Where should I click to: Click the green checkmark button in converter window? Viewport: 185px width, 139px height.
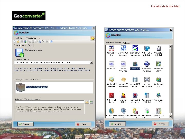pyautogui.click(x=25, y=124)
